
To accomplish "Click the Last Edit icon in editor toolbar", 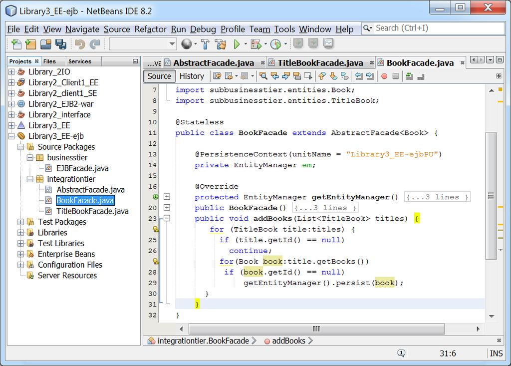I will (x=217, y=76).
